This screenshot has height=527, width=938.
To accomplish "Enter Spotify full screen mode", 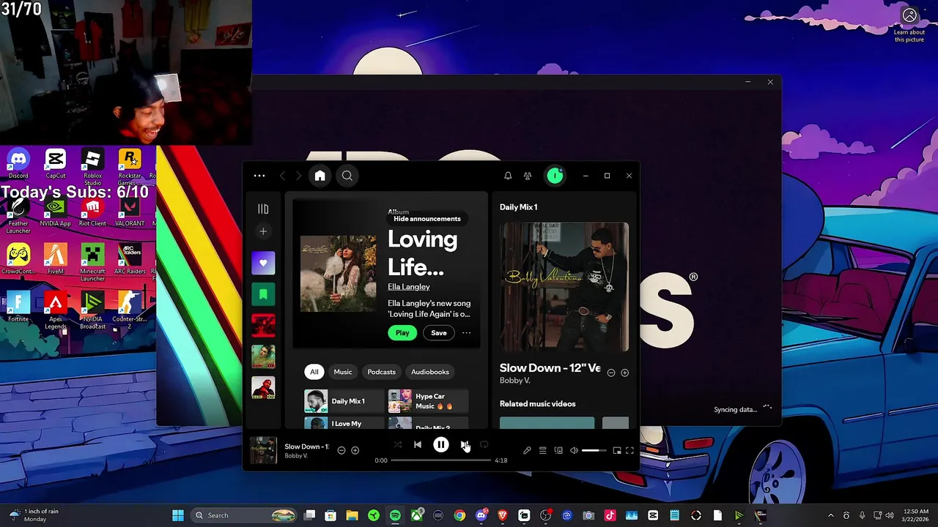I will 629,451.
